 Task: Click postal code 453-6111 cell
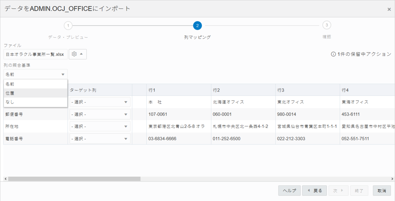tap(367, 114)
